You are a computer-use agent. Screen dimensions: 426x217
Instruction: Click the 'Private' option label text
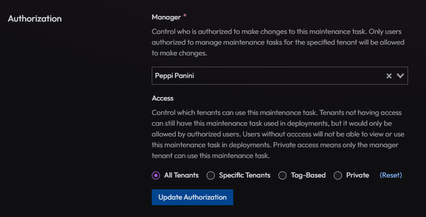tap(357, 175)
